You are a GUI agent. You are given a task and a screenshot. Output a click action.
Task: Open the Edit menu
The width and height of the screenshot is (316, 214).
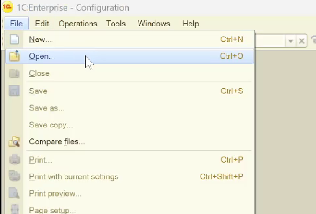click(x=42, y=24)
